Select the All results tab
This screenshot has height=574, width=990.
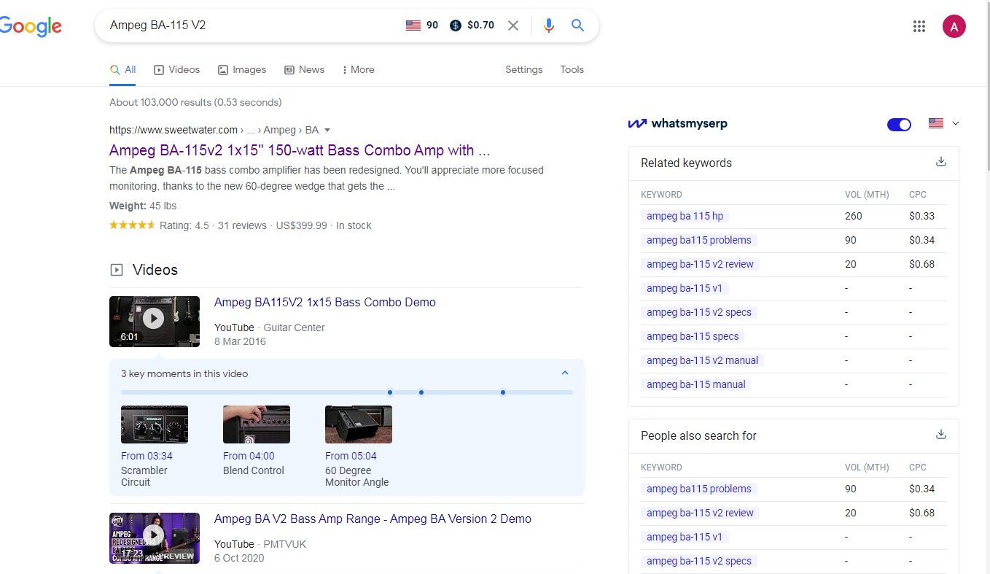(x=123, y=69)
